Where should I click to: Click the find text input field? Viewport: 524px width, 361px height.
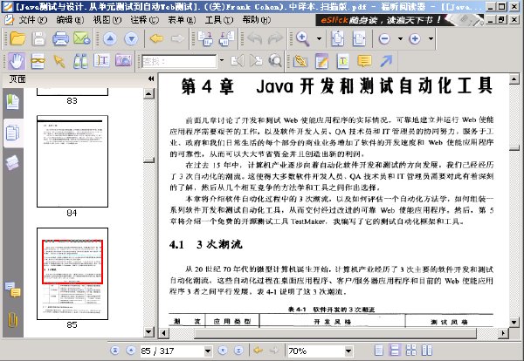pyautogui.click(x=179, y=61)
